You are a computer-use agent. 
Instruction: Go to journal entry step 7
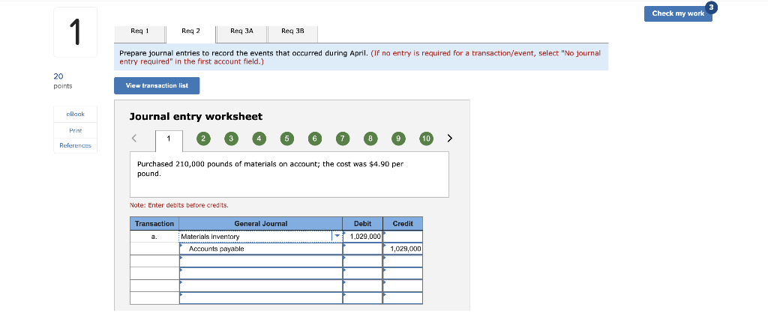click(342, 139)
